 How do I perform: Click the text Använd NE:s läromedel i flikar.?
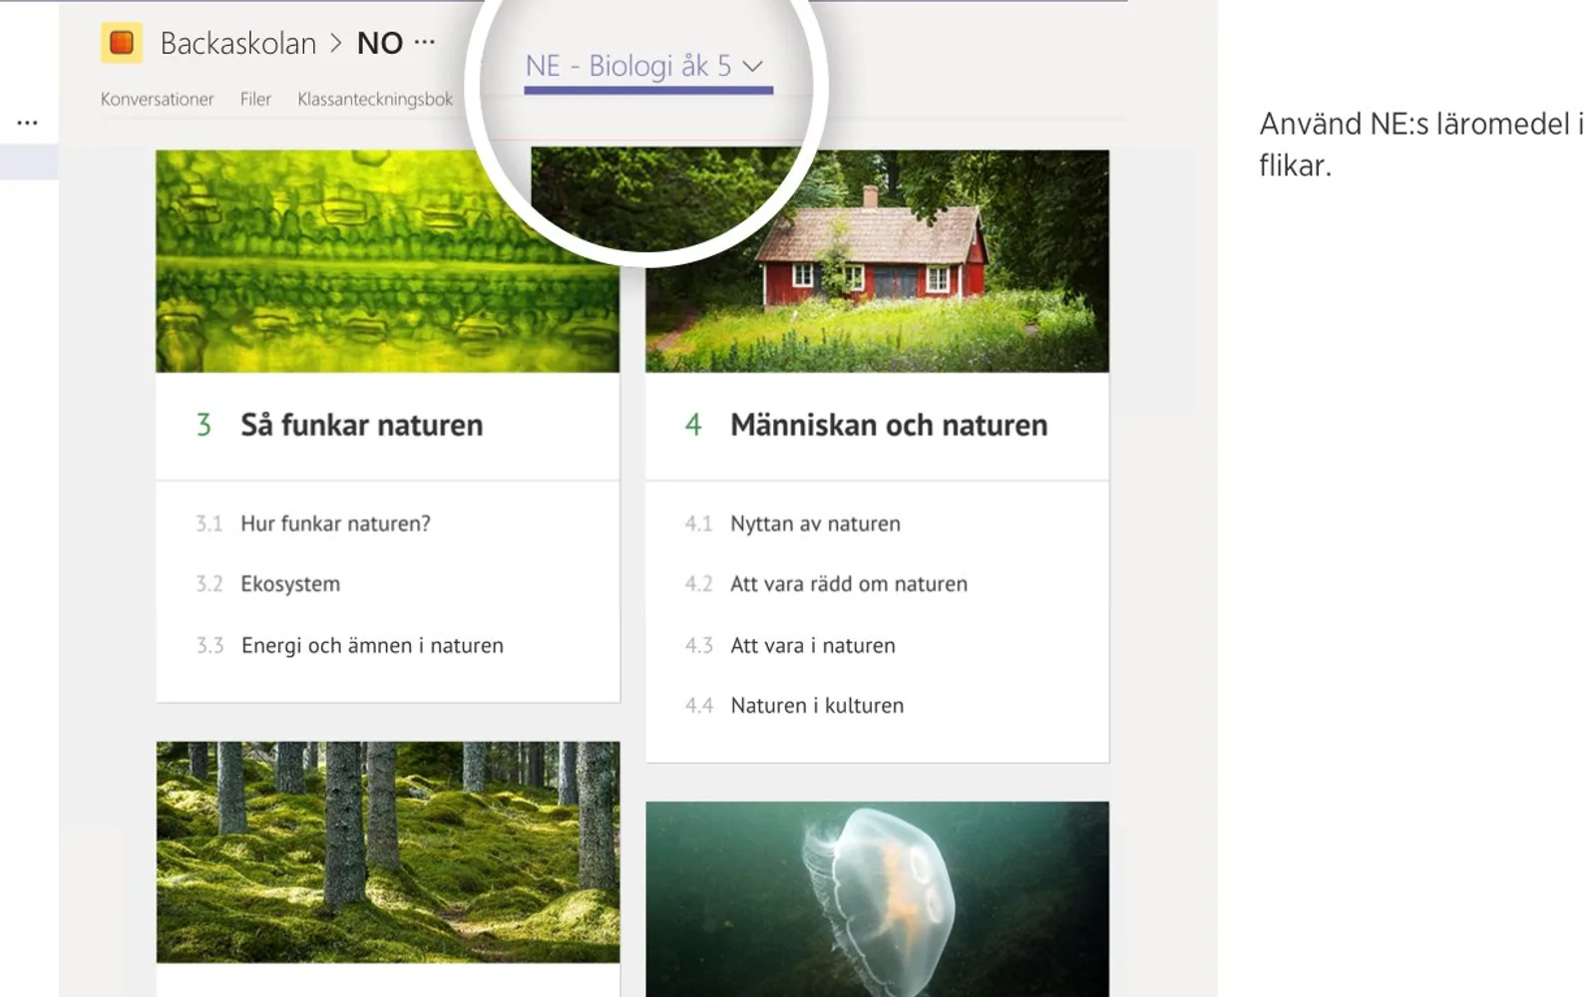1420,145
